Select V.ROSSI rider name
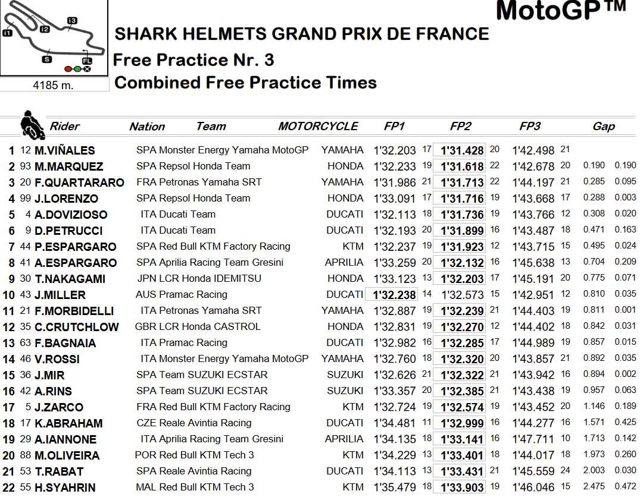 (57, 359)
